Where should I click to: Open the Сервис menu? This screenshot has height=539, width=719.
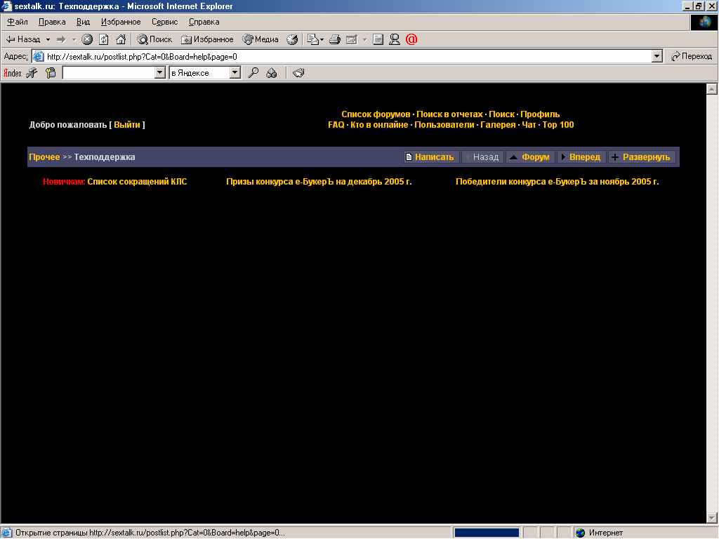164,22
